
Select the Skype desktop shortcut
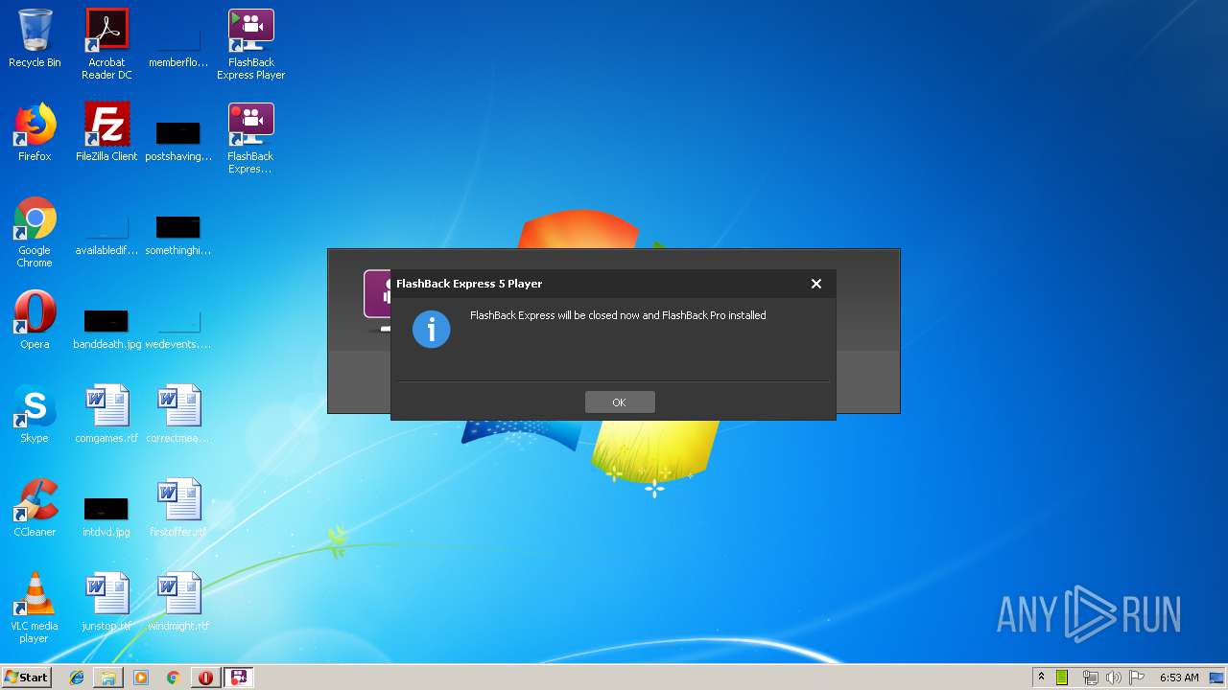(x=35, y=414)
